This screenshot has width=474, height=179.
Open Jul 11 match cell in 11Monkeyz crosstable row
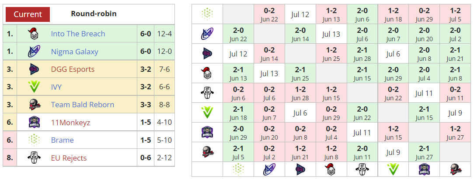pos(362,132)
